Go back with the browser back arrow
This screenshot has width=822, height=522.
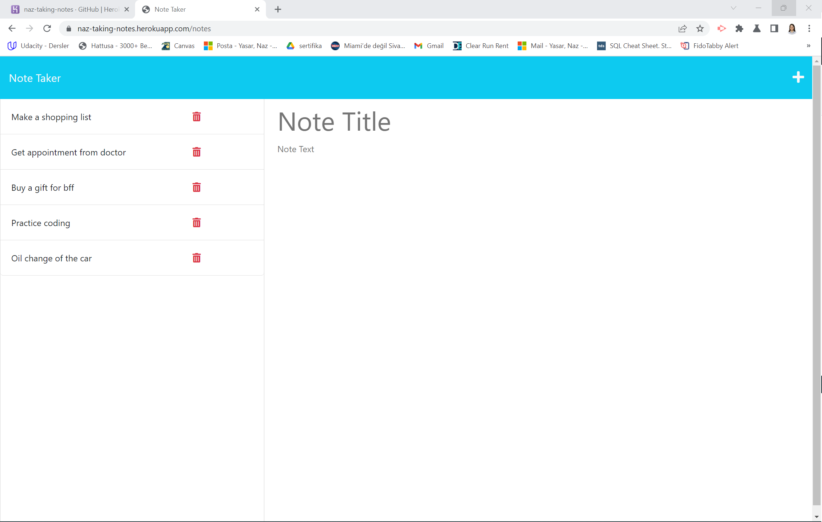12,28
